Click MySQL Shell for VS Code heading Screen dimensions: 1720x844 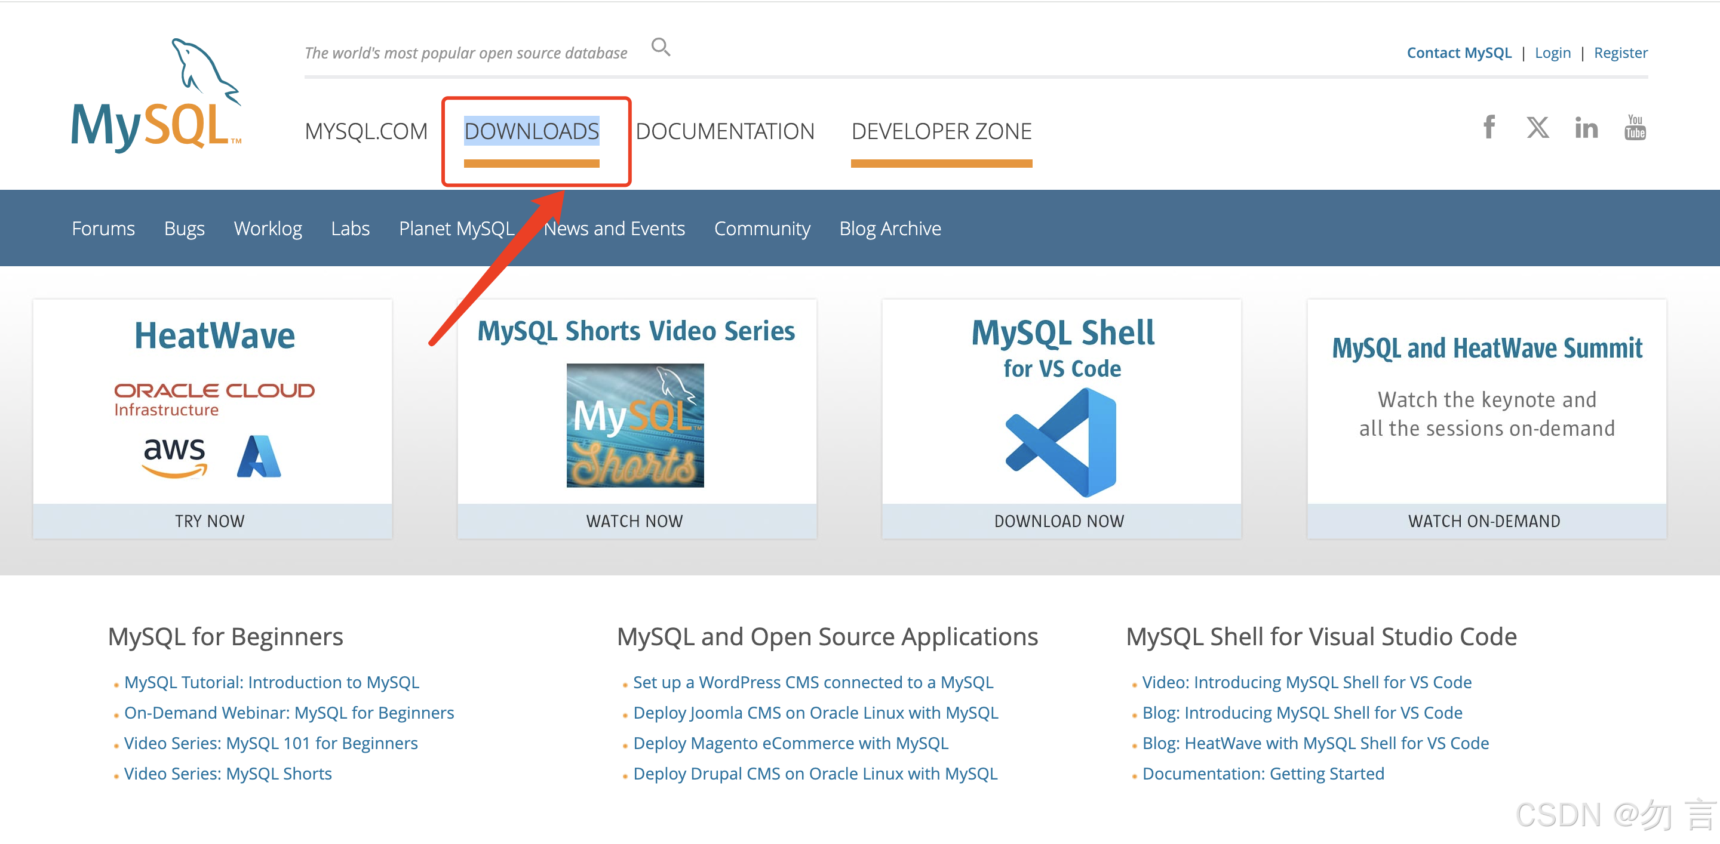click(1062, 348)
